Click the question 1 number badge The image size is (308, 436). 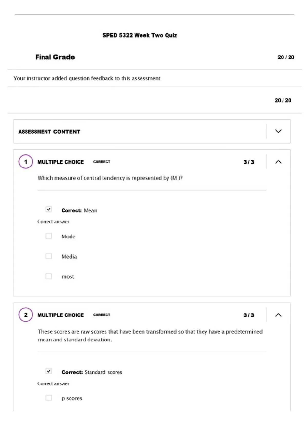pyautogui.click(x=26, y=162)
